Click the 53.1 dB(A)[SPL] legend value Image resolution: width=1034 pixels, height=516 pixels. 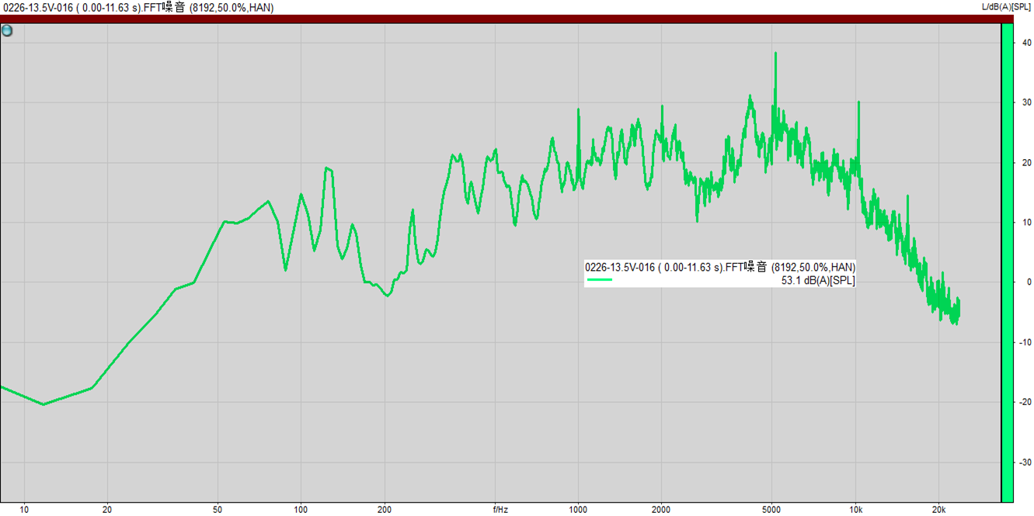pos(818,281)
